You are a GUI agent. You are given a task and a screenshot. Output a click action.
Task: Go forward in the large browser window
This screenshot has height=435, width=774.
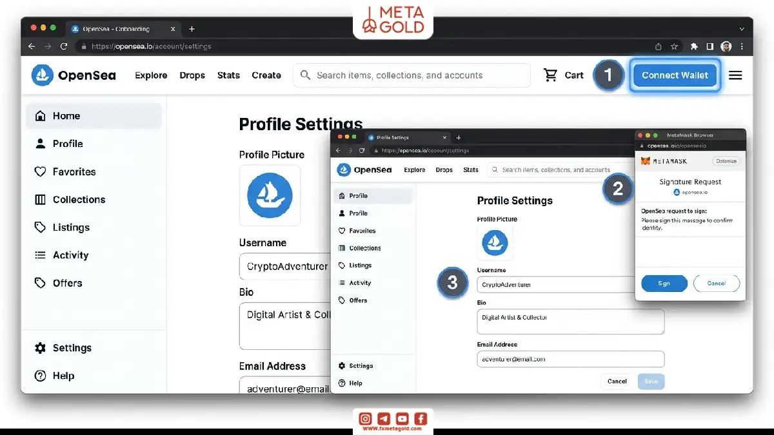pos(48,46)
